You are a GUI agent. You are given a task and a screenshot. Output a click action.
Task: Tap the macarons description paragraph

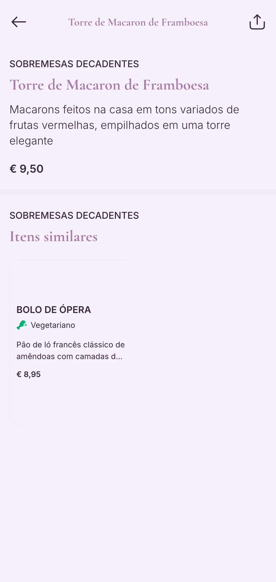click(x=124, y=125)
